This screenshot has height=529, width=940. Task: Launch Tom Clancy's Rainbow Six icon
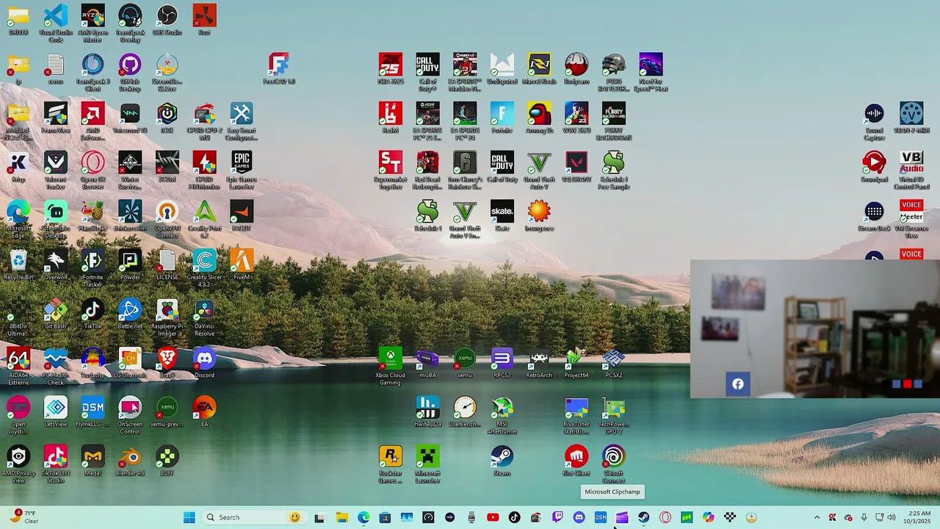click(465, 170)
